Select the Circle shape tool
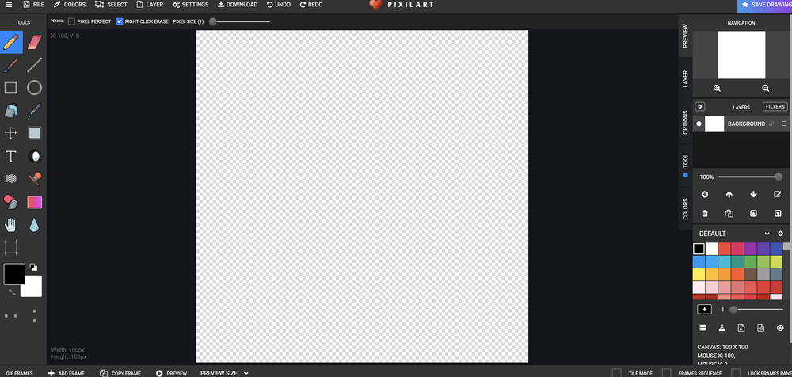792x377 pixels. click(x=34, y=88)
